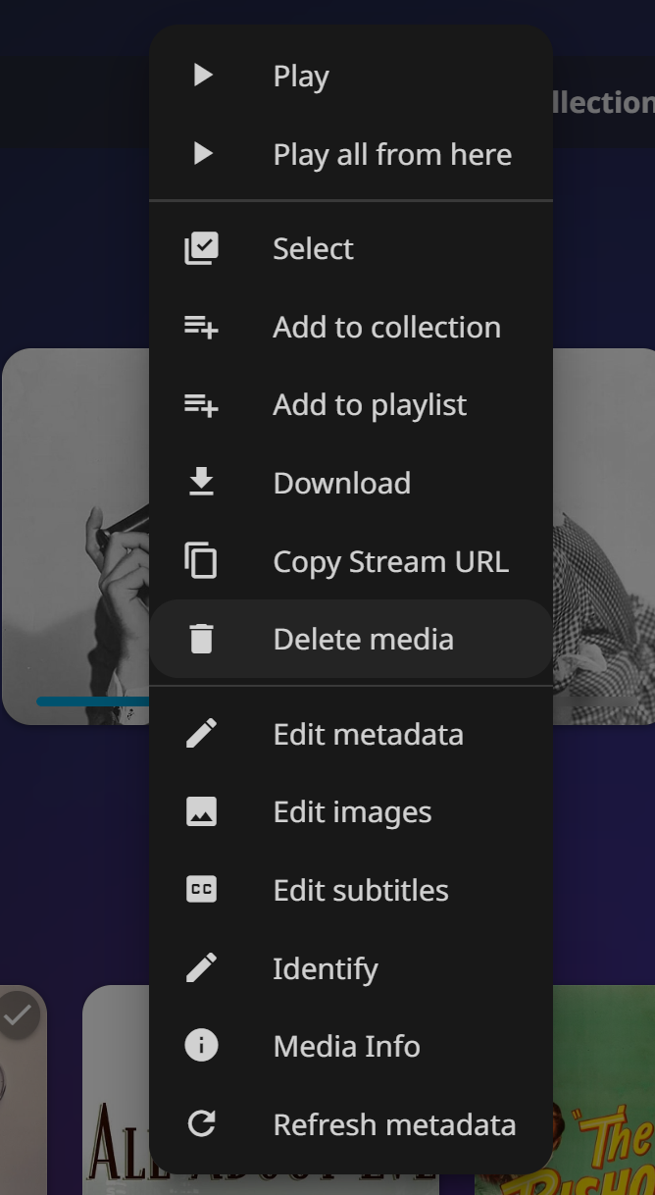
Task: Select the Add to playlist option
Action: point(370,405)
